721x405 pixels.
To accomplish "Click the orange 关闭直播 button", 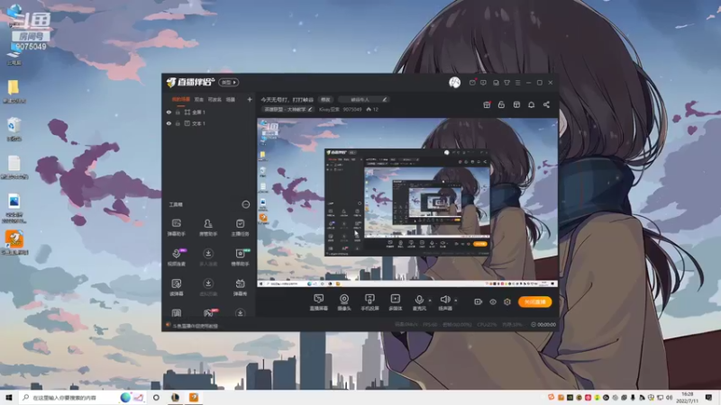I will click(534, 301).
